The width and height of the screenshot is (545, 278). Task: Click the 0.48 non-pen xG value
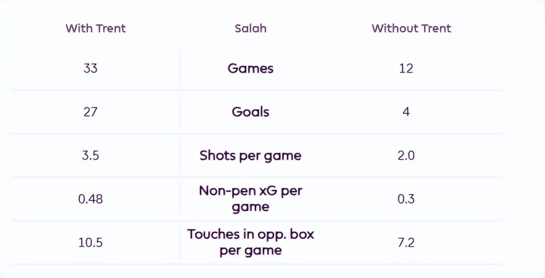[x=90, y=199]
